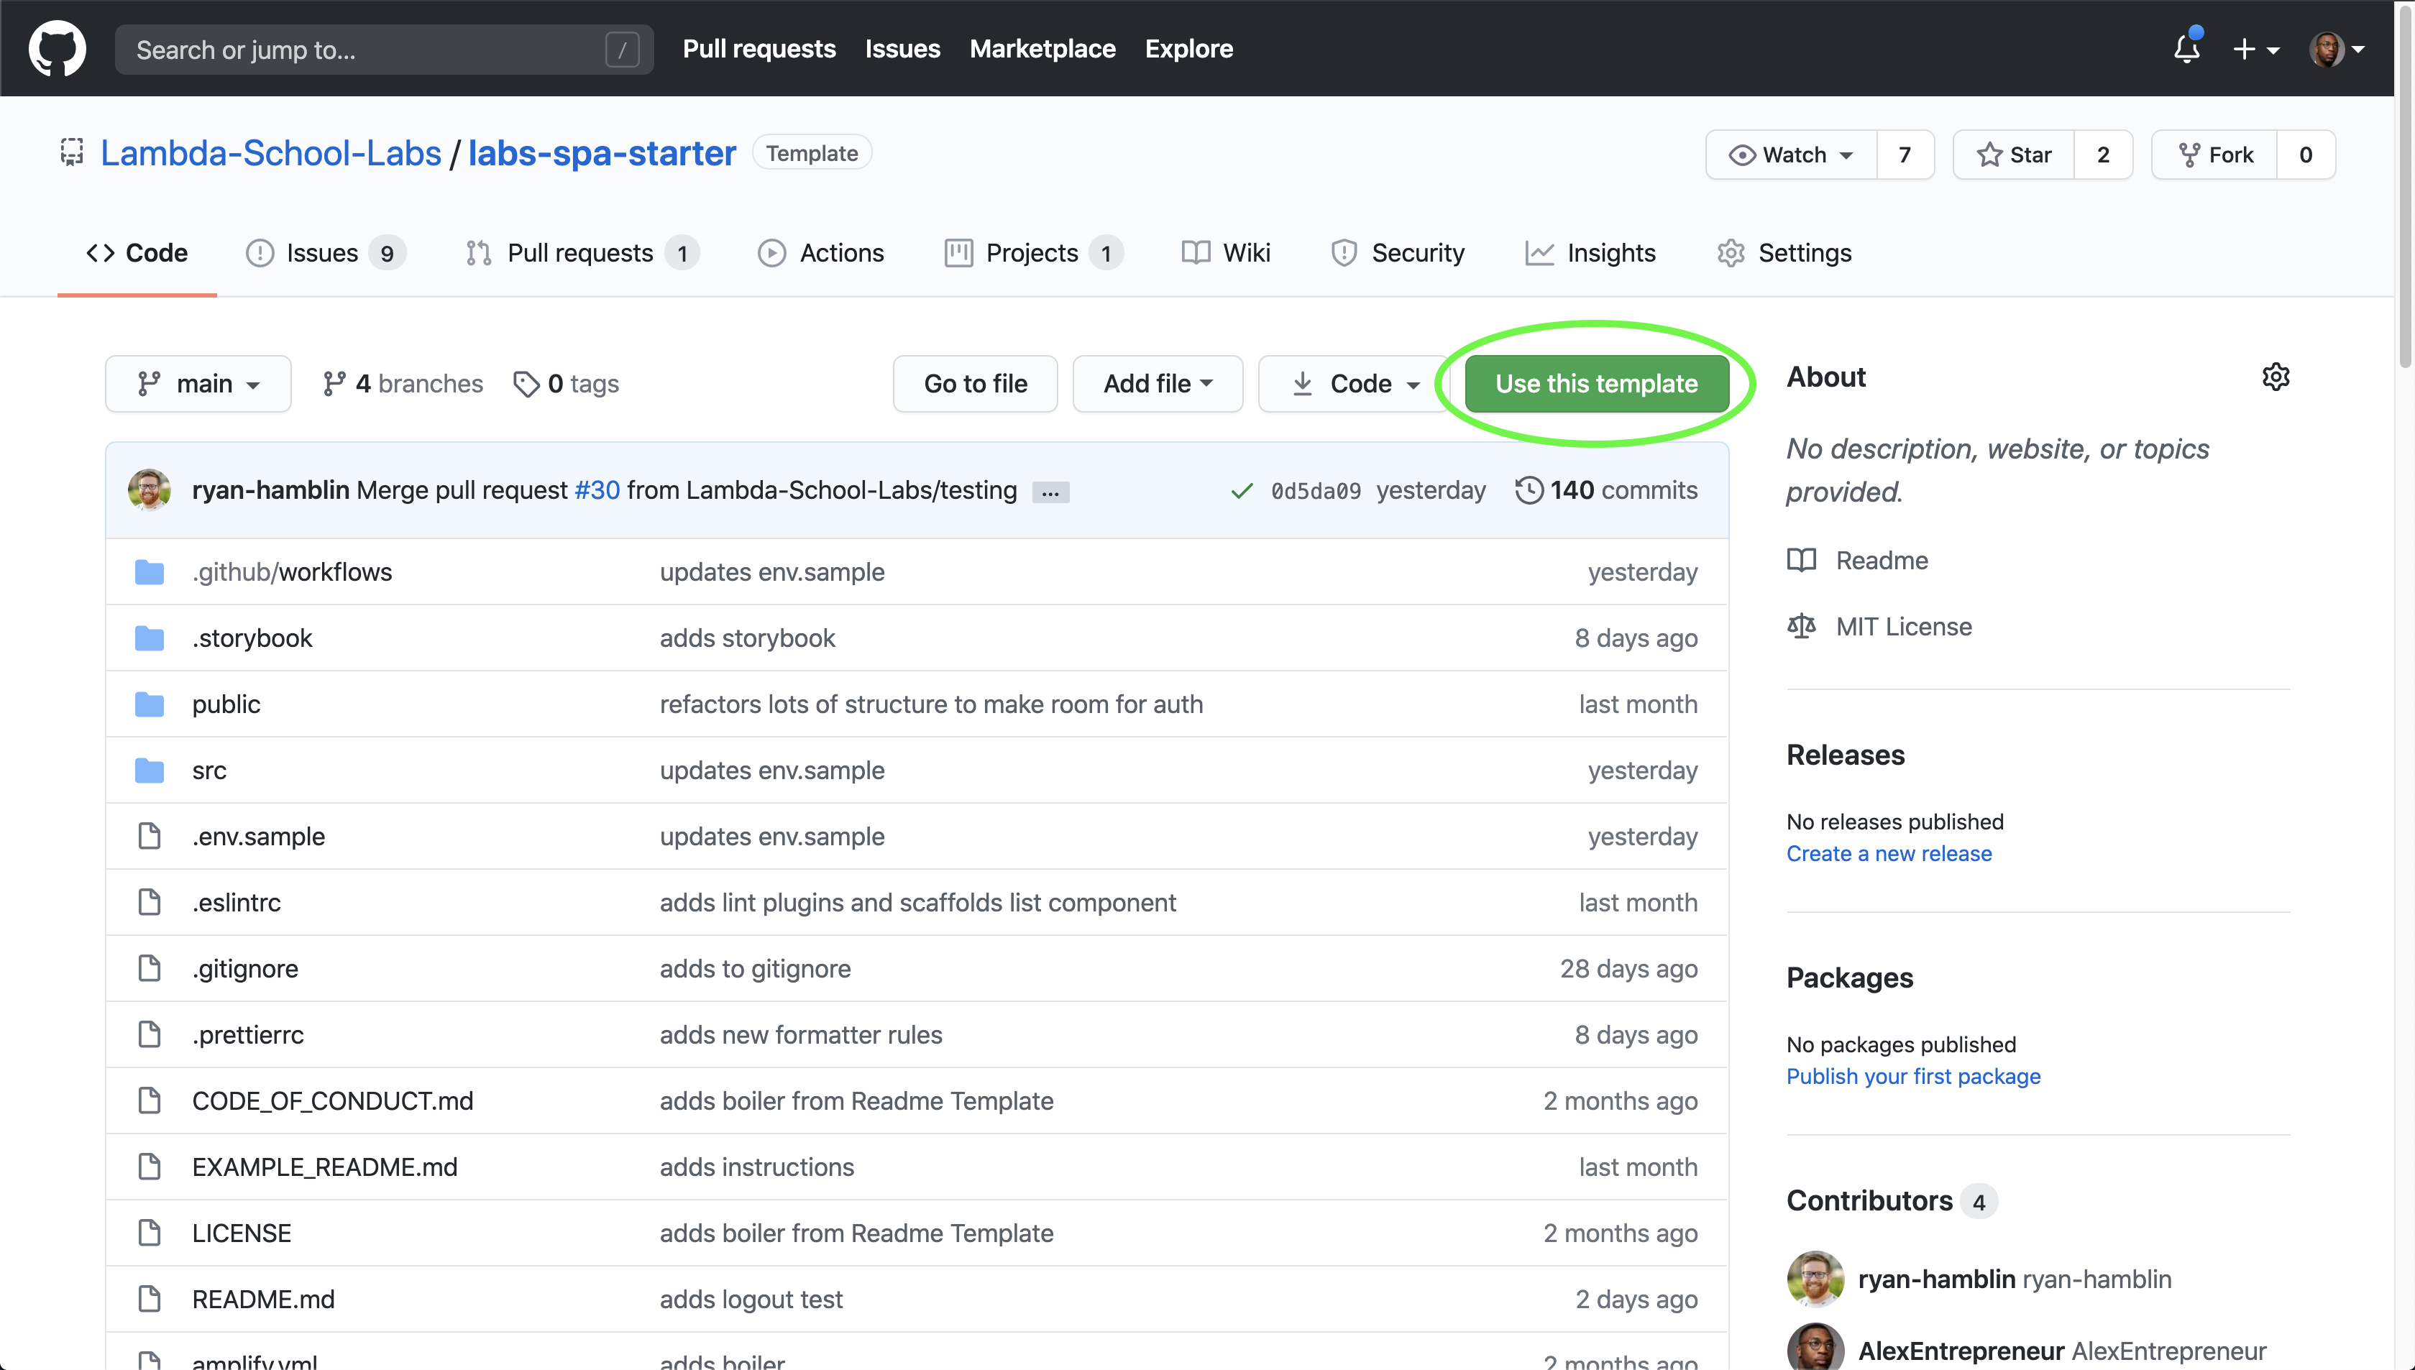The image size is (2415, 1370).
Task: Open the user avatar menu
Action: pyautogui.click(x=2337, y=49)
